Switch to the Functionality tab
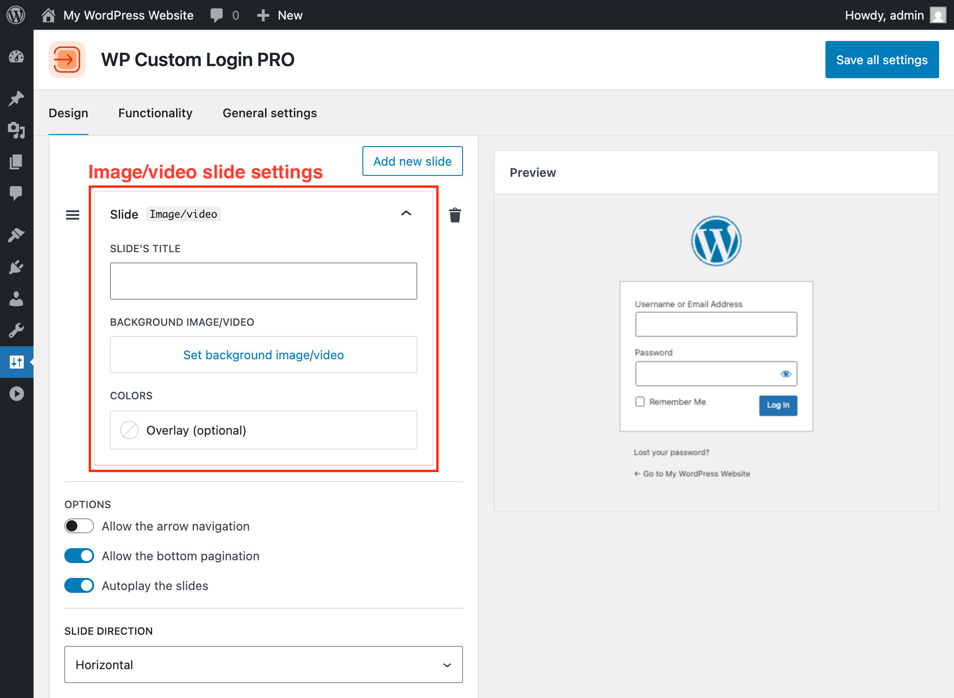This screenshot has width=954, height=698. click(x=155, y=113)
